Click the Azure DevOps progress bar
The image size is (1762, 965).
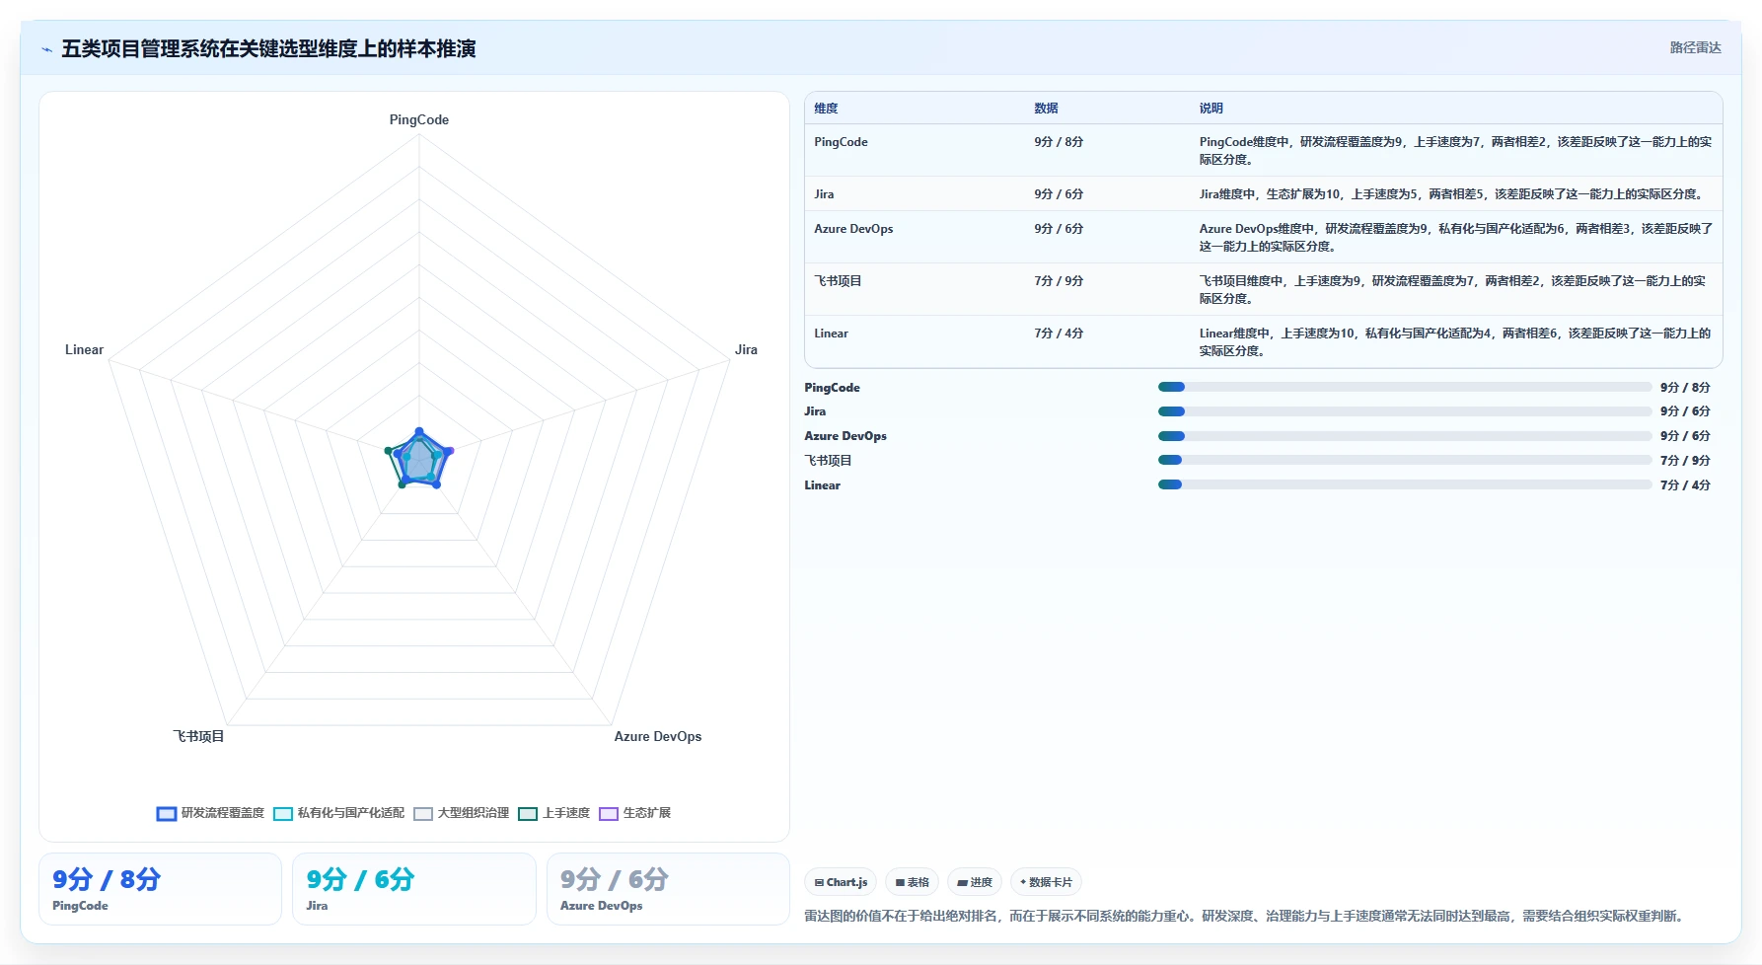(x=1405, y=436)
